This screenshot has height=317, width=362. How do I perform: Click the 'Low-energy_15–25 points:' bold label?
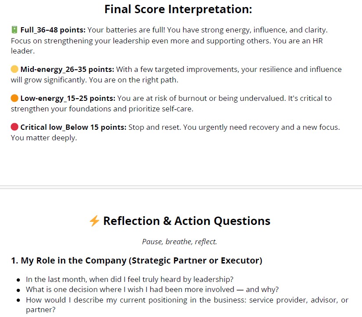click(x=67, y=98)
